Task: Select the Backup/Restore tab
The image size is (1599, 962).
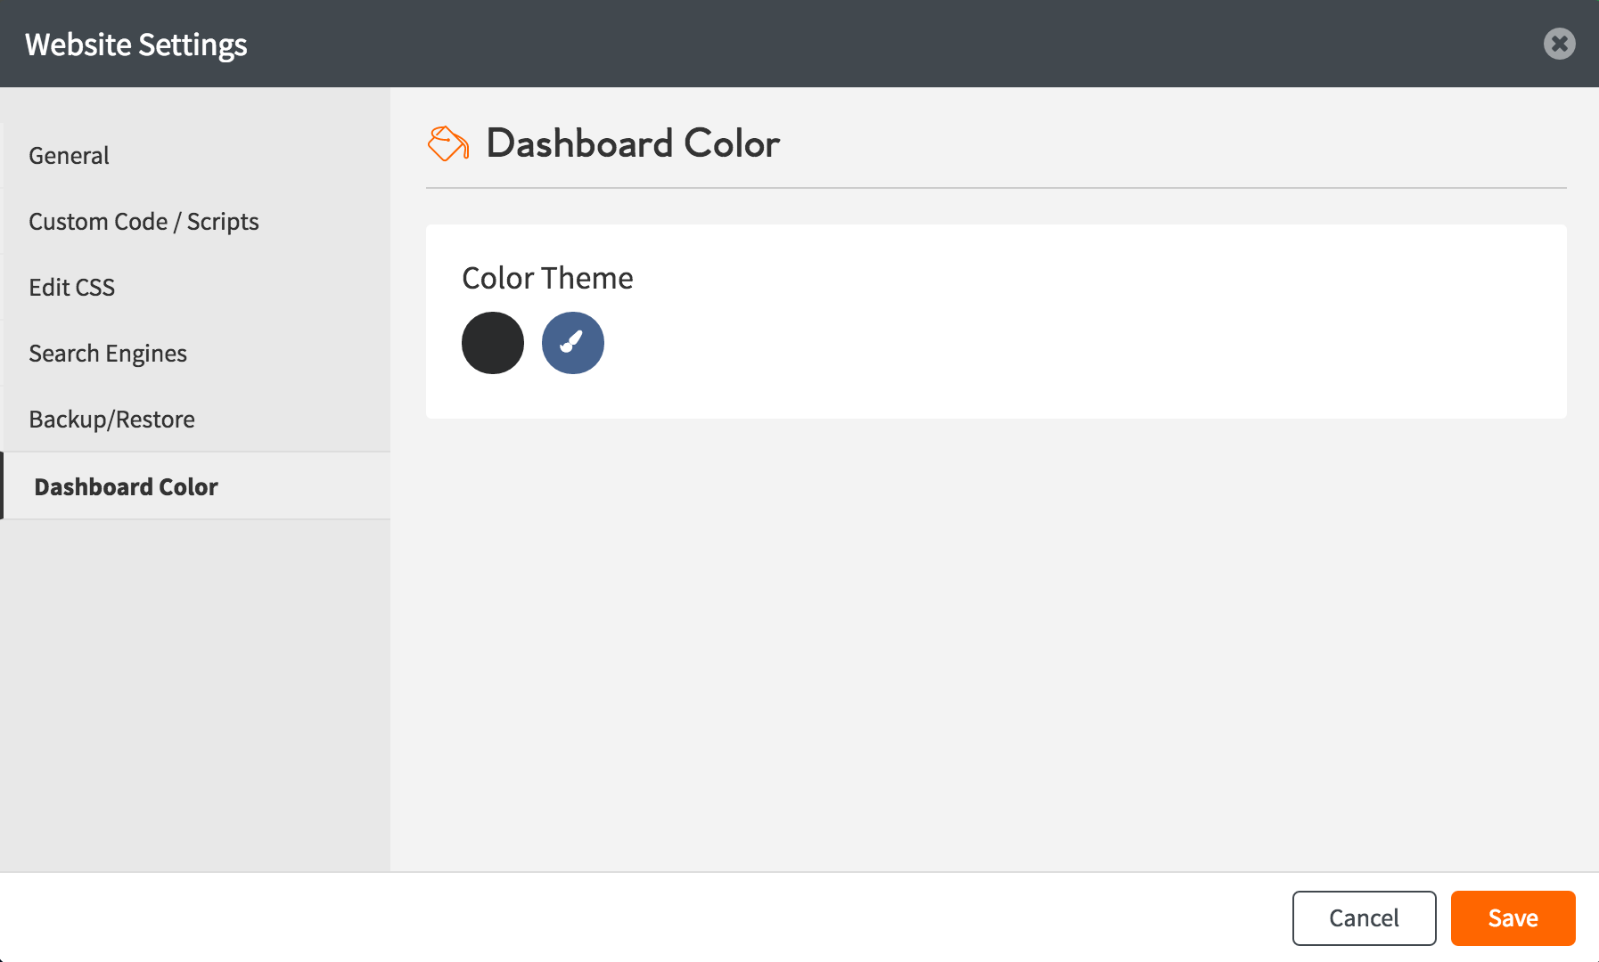Action: (x=111, y=420)
